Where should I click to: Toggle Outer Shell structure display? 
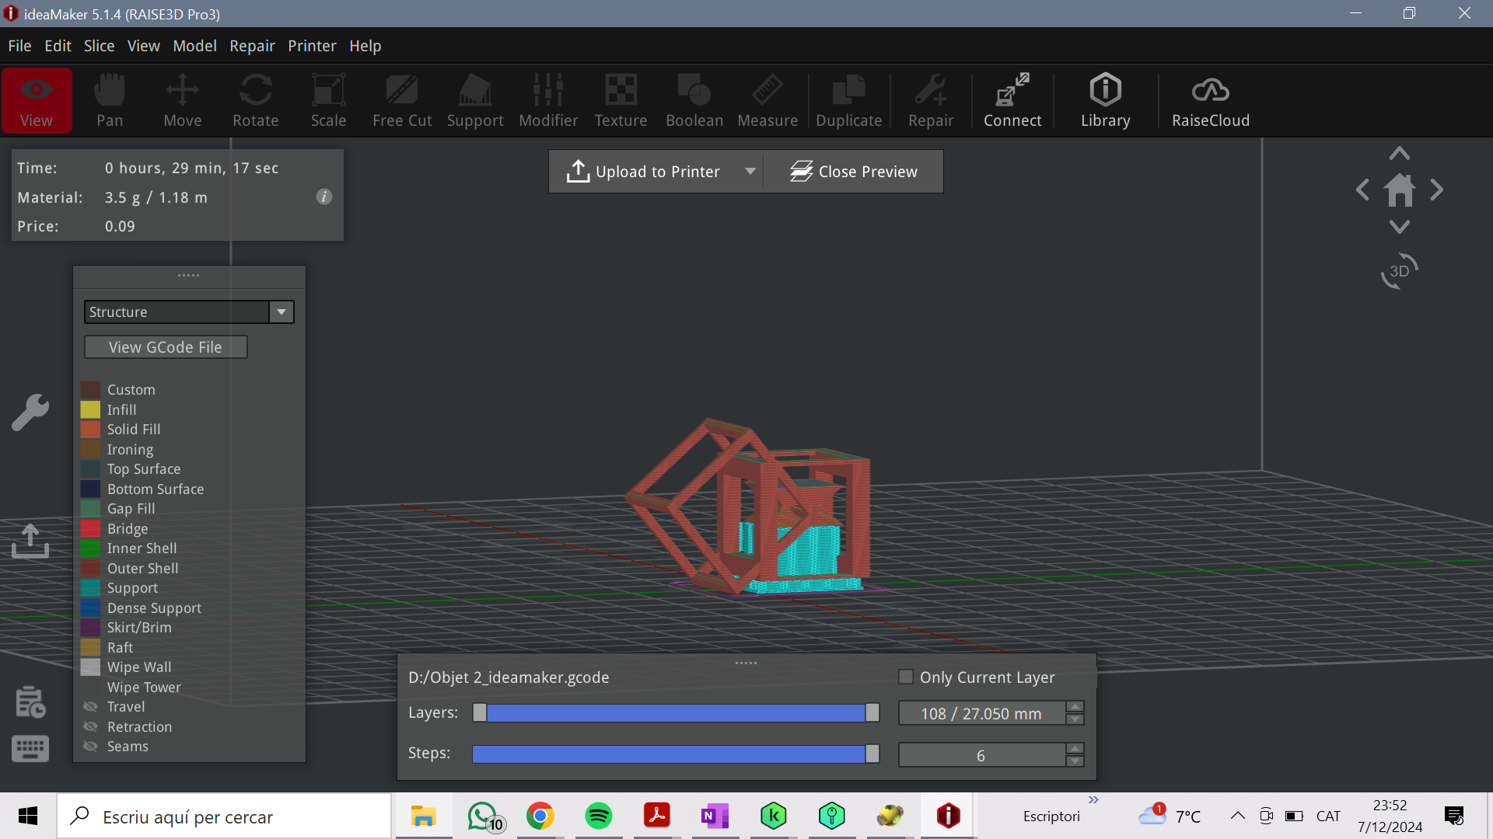click(90, 569)
